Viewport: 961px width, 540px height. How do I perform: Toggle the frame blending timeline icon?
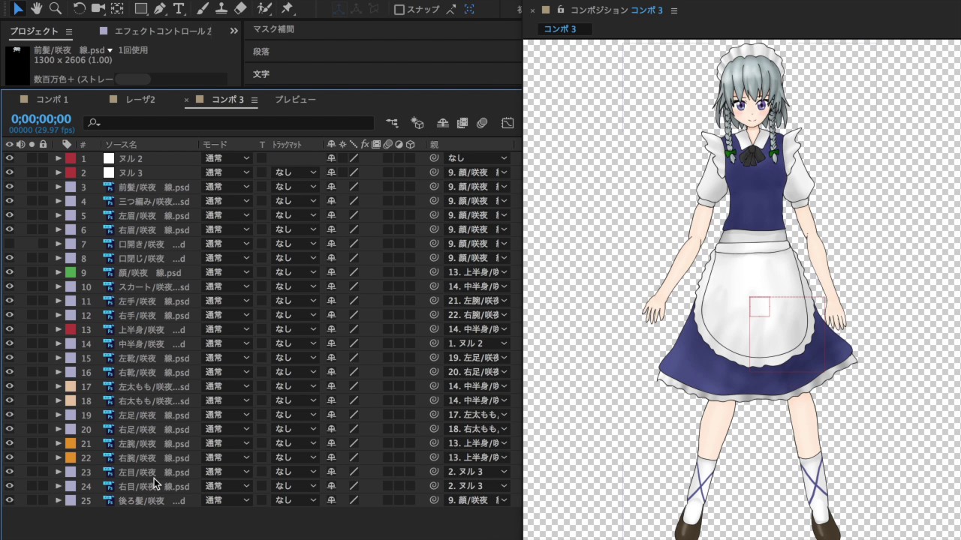pyautogui.click(x=462, y=123)
